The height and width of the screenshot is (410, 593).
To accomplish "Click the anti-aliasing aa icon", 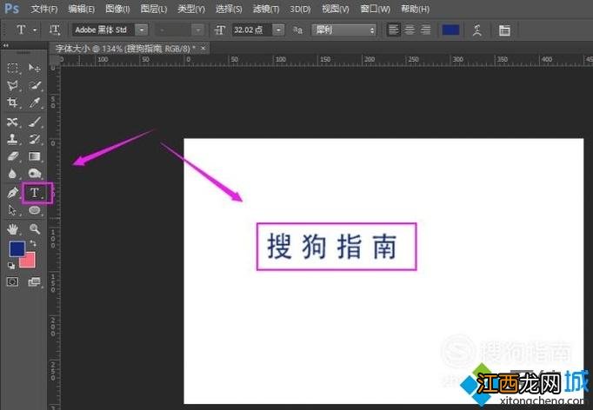I will (x=297, y=30).
